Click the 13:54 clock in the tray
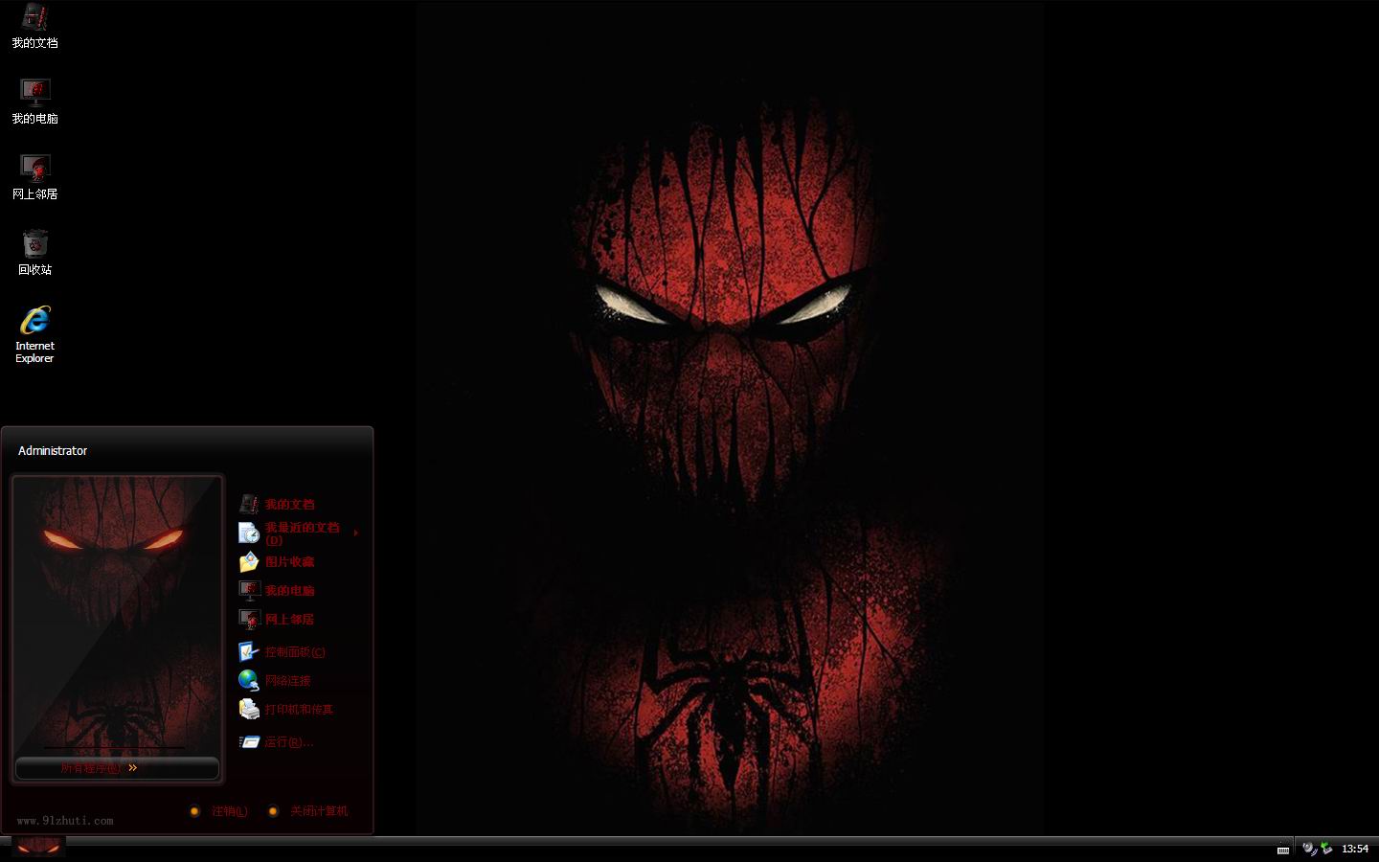The width and height of the screenshot is (1379, 862). 1355,849
